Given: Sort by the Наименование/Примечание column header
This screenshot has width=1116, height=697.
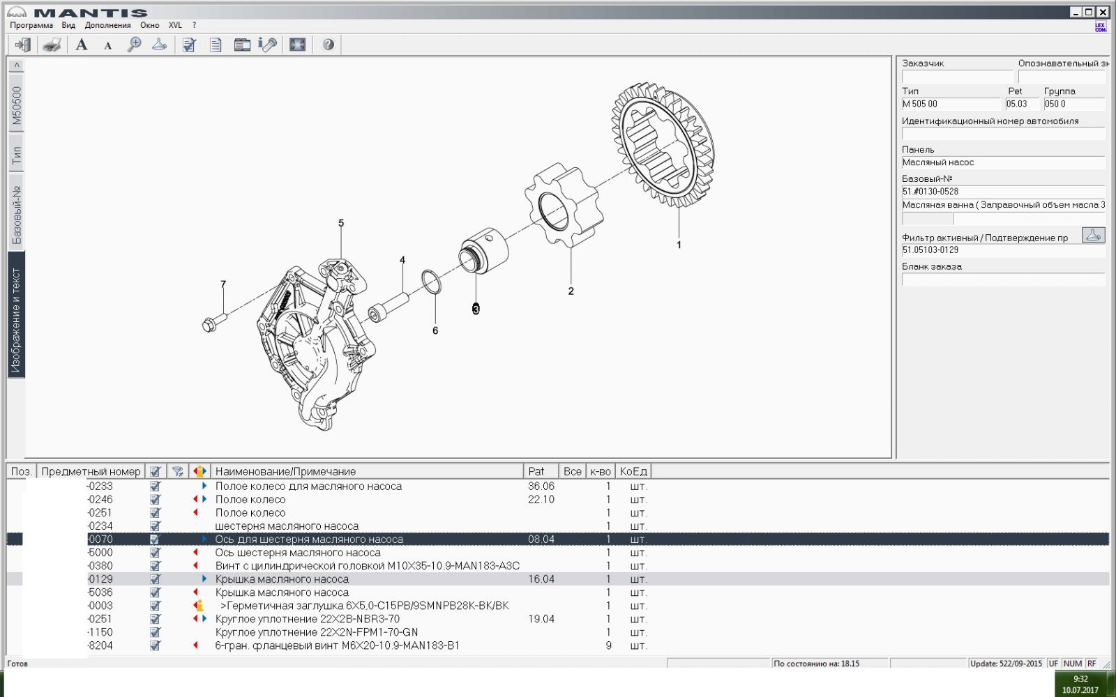Looking at the screenshot, I should tap(367, 471).
